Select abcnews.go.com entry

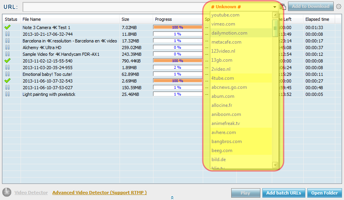(241, 87)
